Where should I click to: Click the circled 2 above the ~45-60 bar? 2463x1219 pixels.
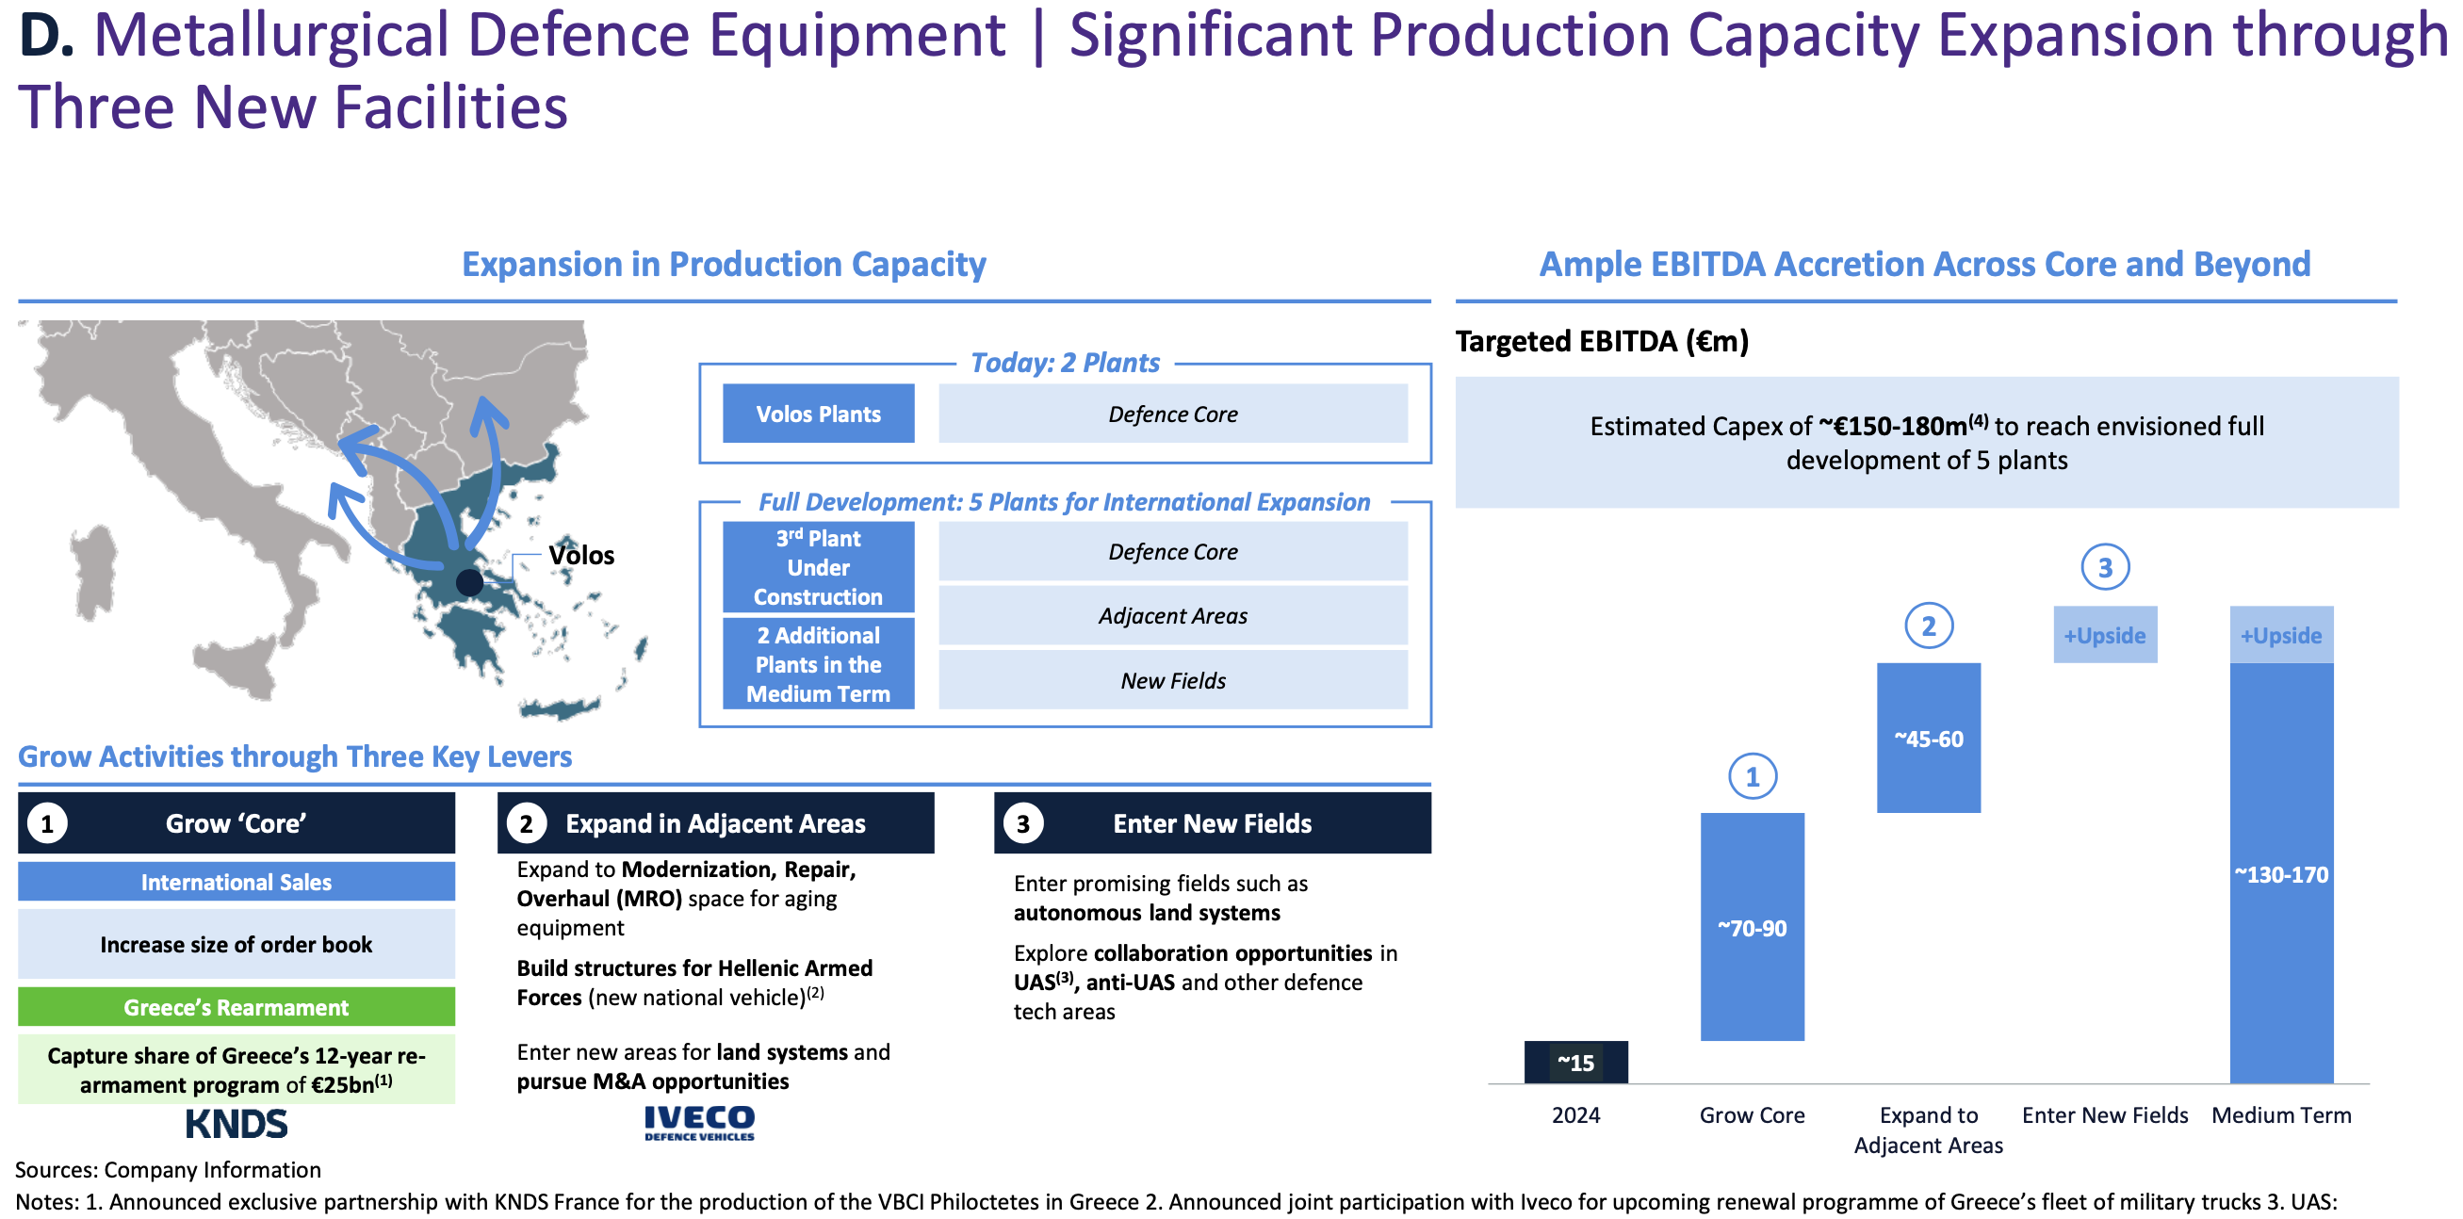(1929, 626)
